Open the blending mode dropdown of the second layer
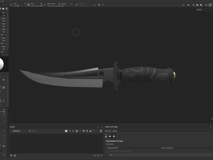The width and height of the screenshot is (213, 160). (x=4, y=18)
